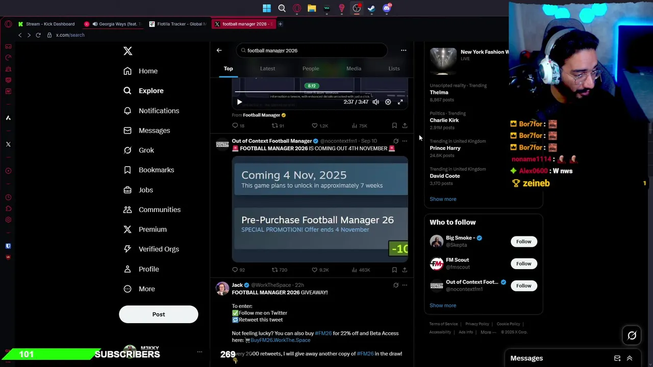Viewport: 653px width, 367px height.
Task: Click the back arrow beside the search box
Action: 219,50
